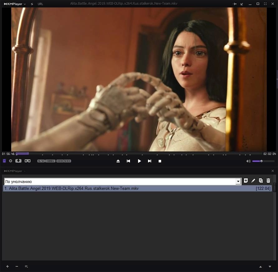Open the 'По умолчанию' playlist dropdown arrow
The image size is (278, 272).
[x=238, y=181]
